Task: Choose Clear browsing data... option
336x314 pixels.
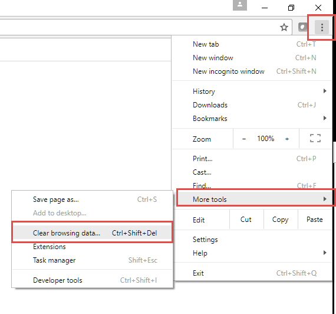Action: [93, 233]
